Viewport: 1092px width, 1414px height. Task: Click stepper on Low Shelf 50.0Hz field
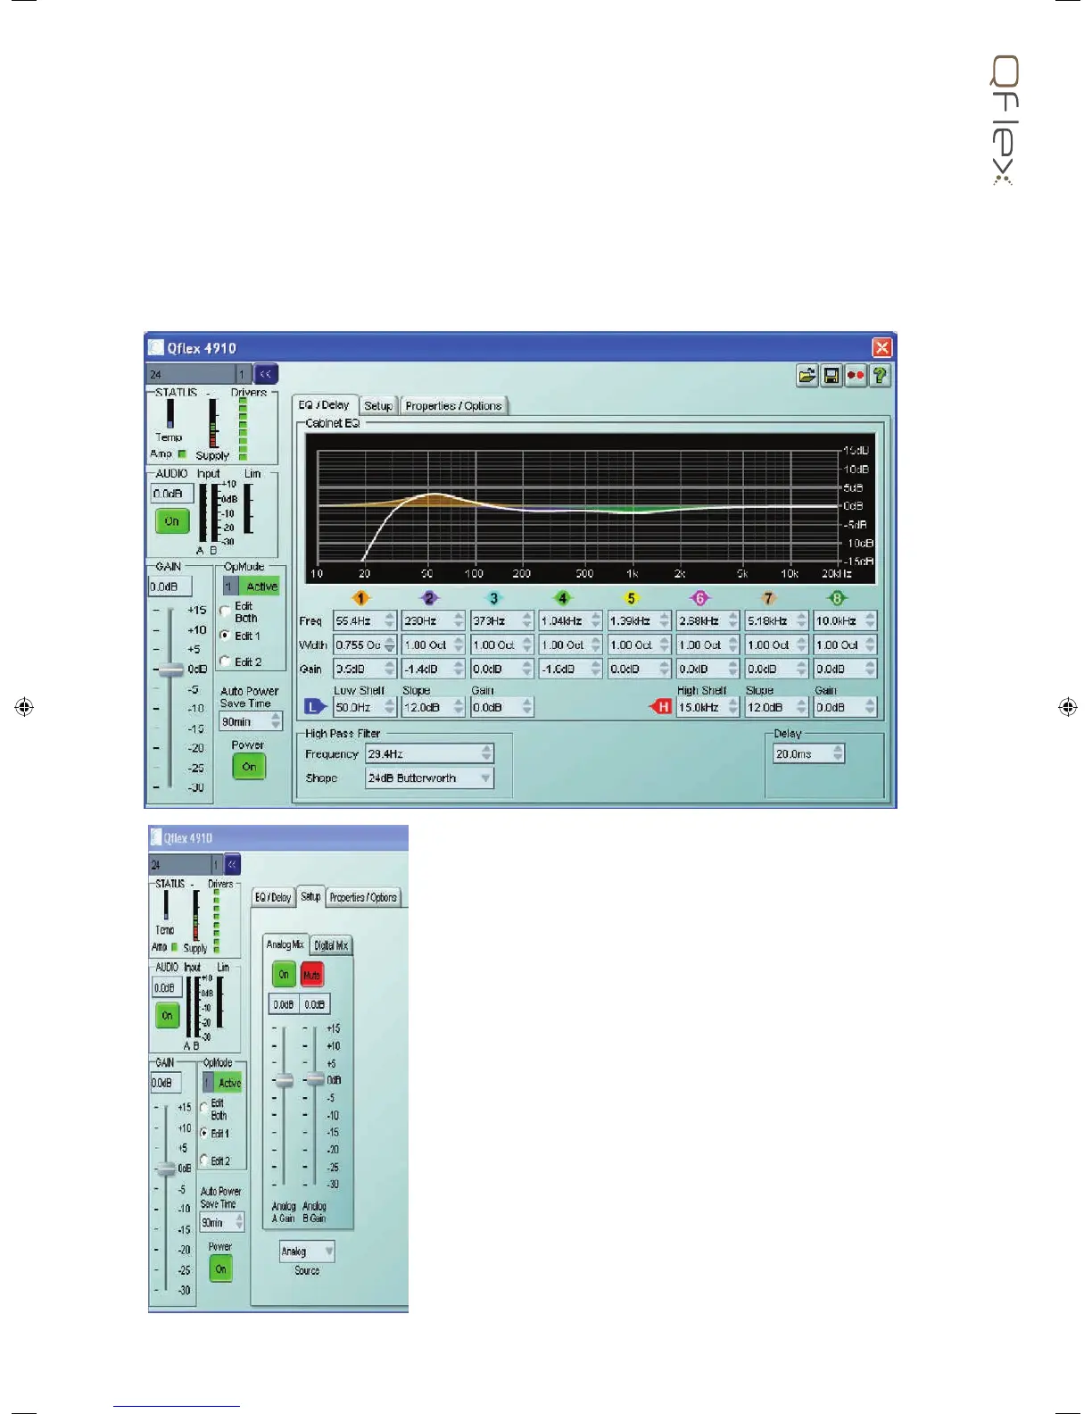tap(390, 707)
